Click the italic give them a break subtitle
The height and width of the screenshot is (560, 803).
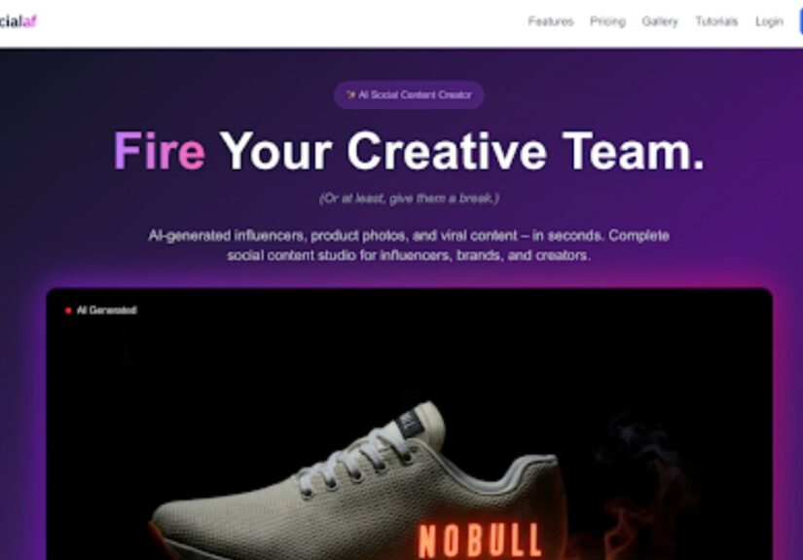pos(409,199)
